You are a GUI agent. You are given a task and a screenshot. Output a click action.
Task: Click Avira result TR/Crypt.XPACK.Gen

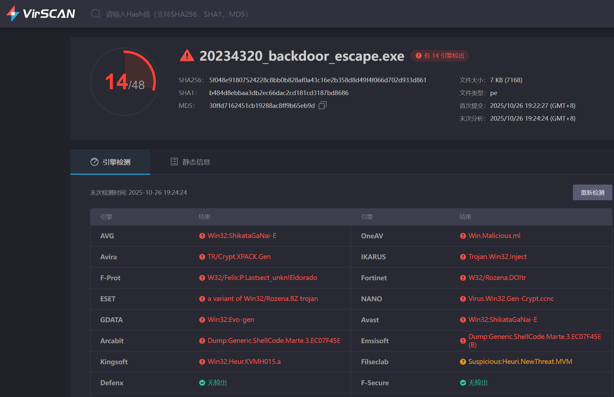pos(239,257)
